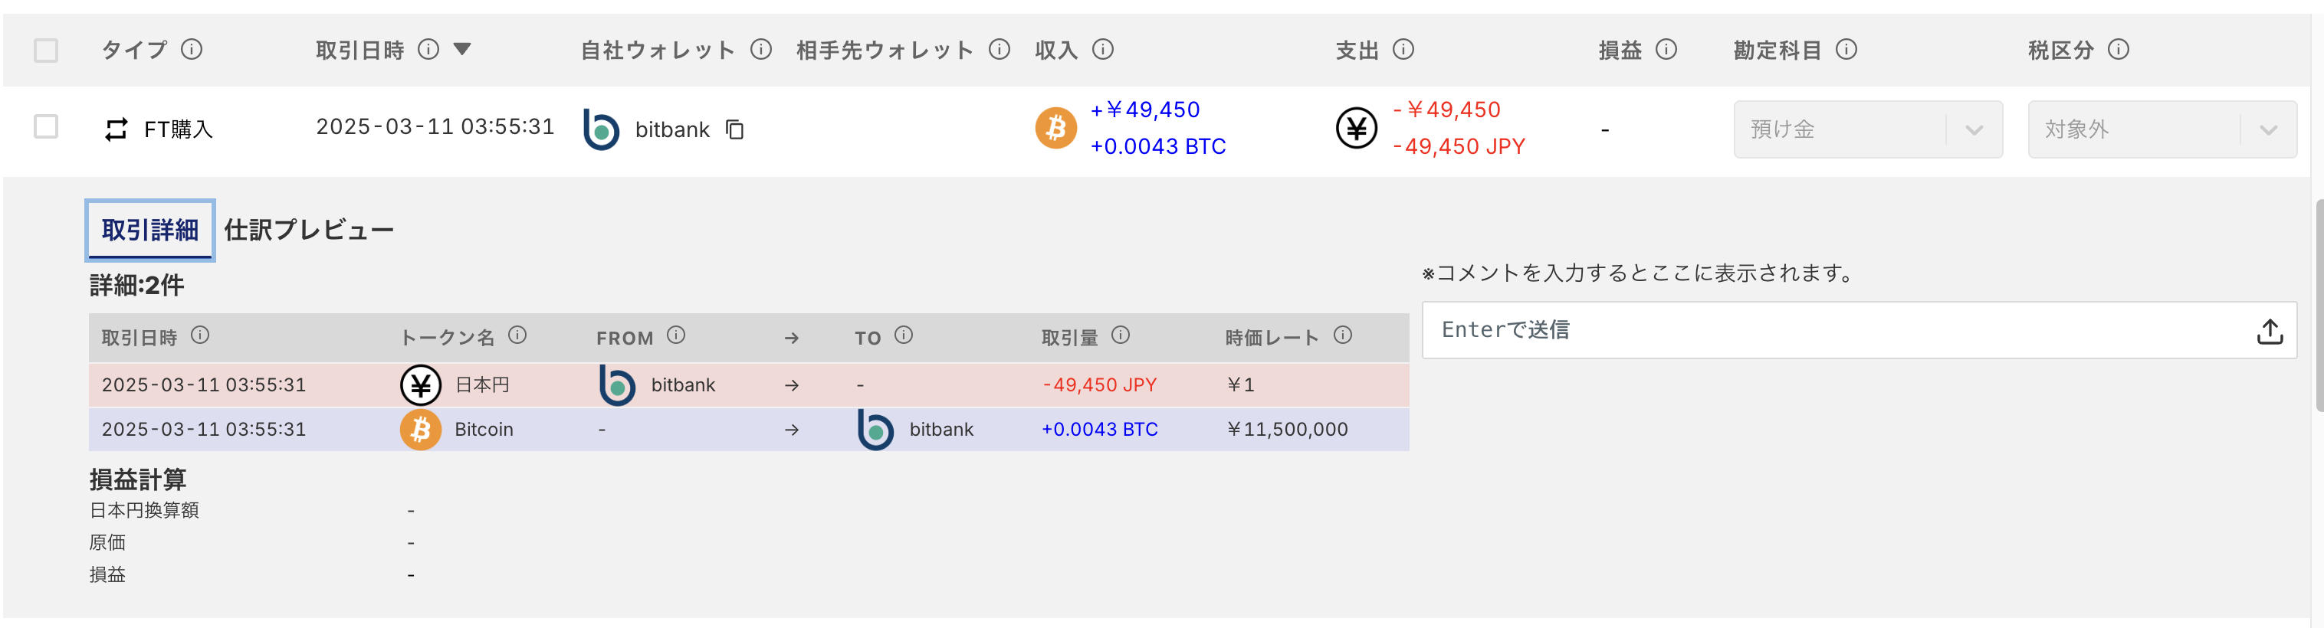Image resolution: width=2324 pixels, height=628 pixels.
Task: Click info icon next to 時価レート column
Action: [x=1342, y=335]
